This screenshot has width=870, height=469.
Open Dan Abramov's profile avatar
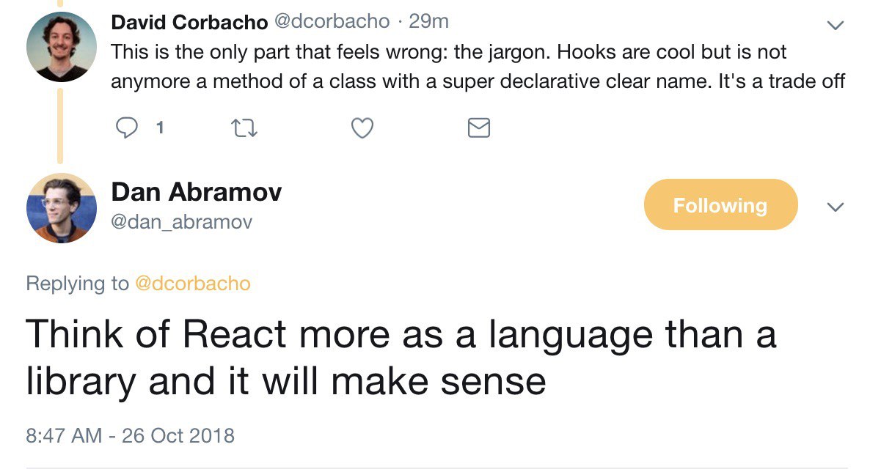pos(62,207)
